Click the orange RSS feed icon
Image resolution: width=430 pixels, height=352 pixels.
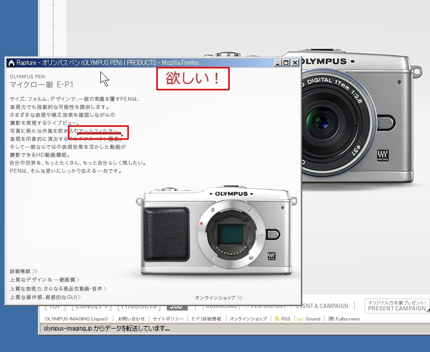277,319
